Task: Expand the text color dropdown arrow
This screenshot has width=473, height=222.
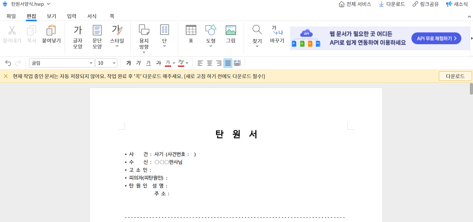Action: point(174,63)
